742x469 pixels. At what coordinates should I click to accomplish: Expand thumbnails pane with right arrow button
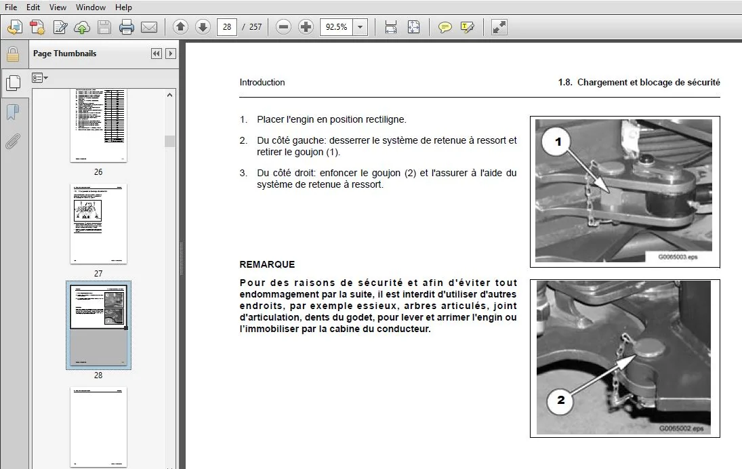pos(171,54)
